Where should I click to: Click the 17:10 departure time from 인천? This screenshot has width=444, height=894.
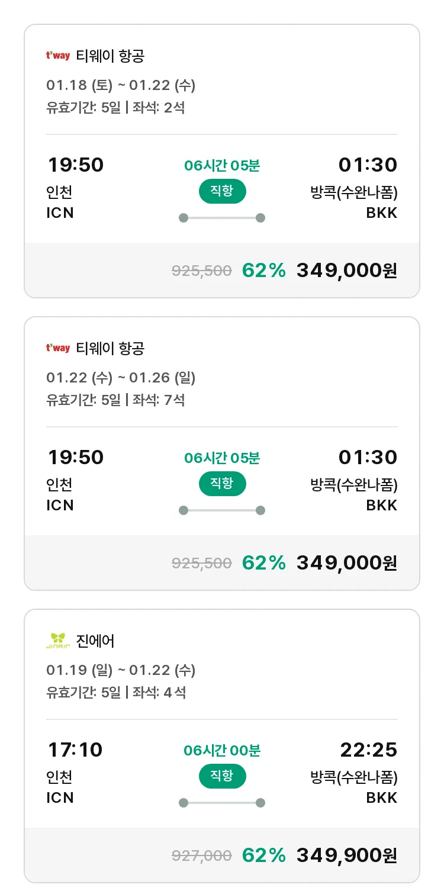point(75,750)
